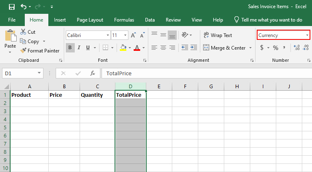Image resolution: width=312 pixels, height=172 pixels.
Task: Click Middle Align icon
Action: tap(163, 35)
